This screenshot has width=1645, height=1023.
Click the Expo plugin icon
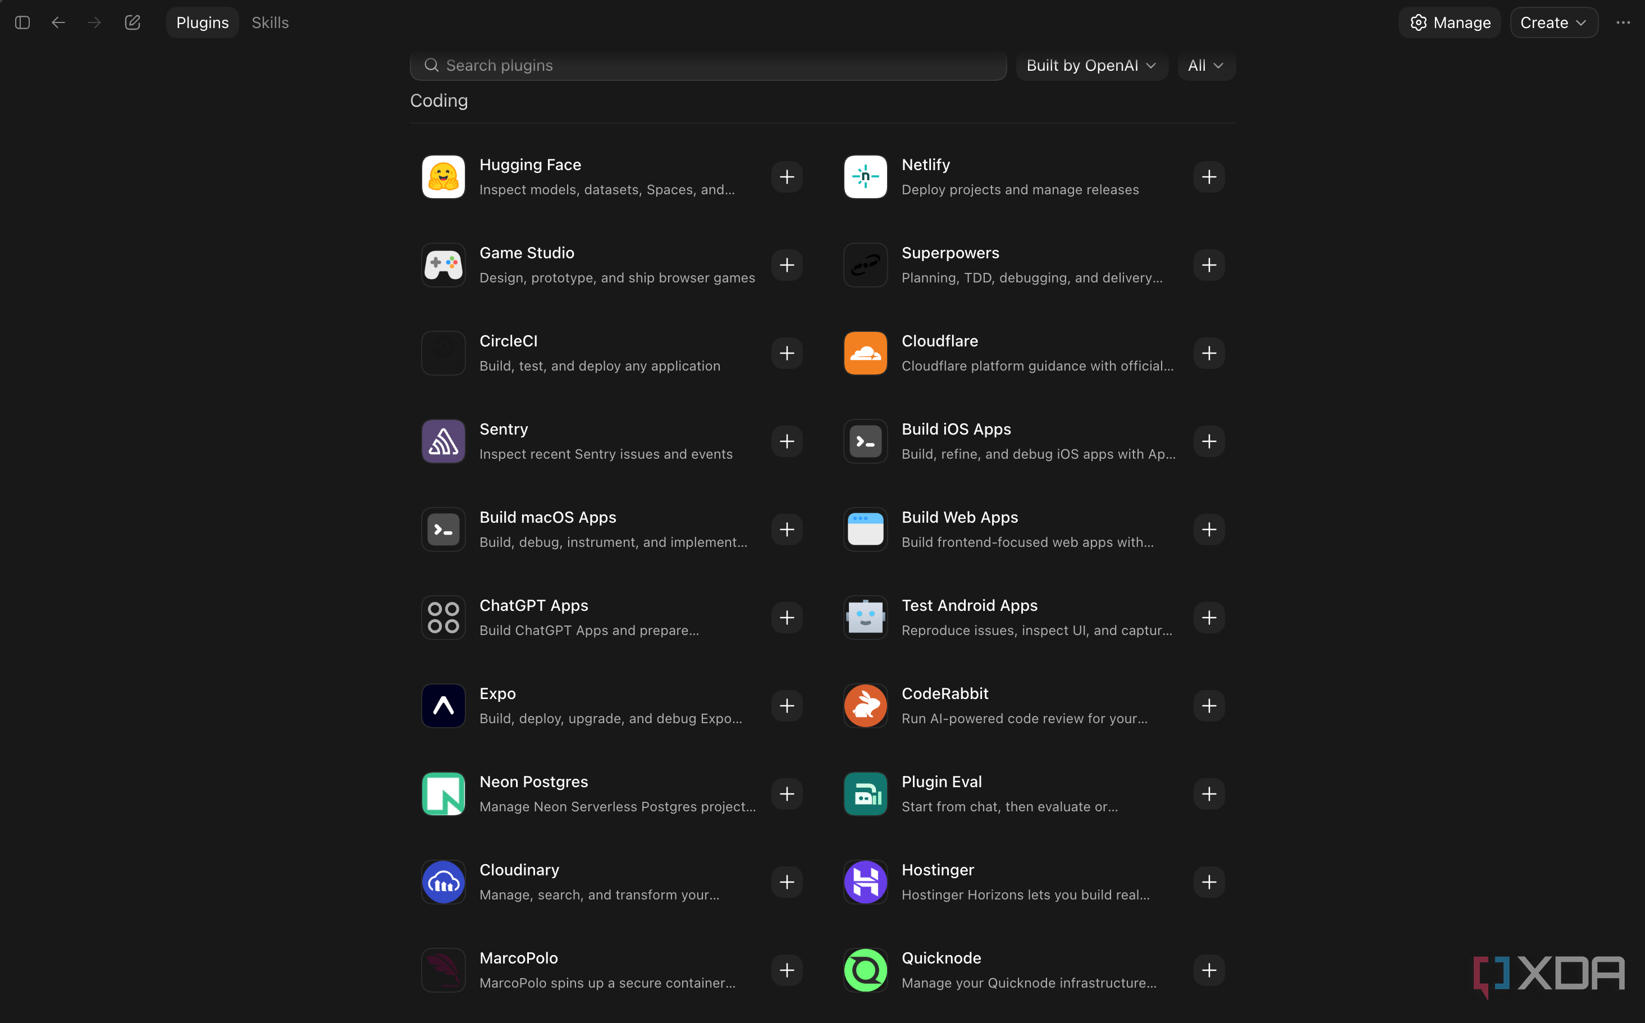pos(443,706)
